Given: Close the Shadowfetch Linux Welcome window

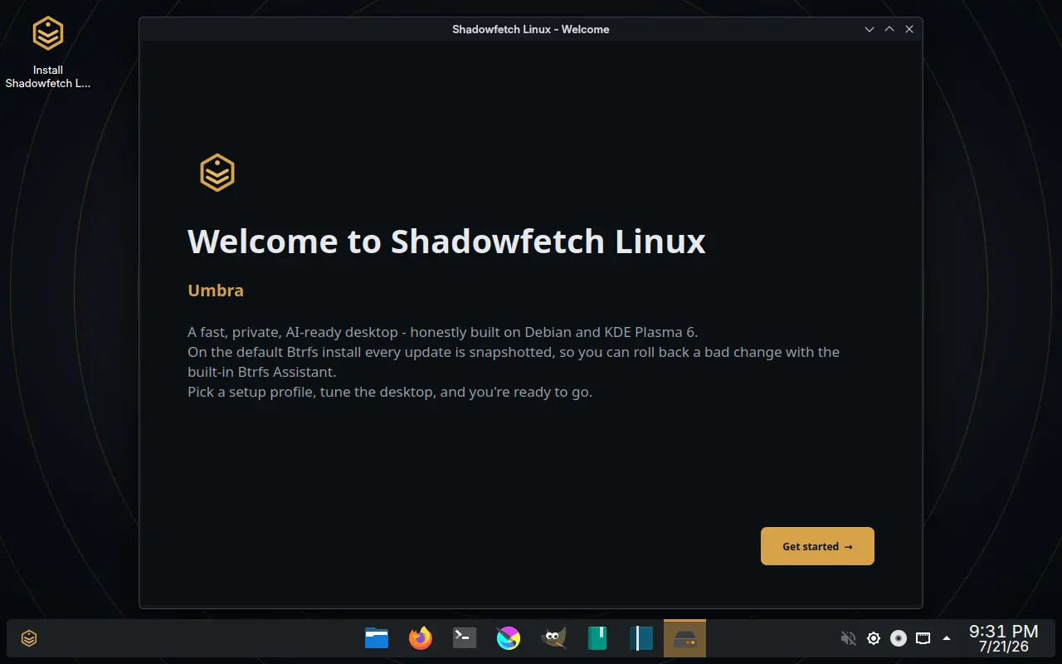Looking at the screenshot, I should point(909,29).
